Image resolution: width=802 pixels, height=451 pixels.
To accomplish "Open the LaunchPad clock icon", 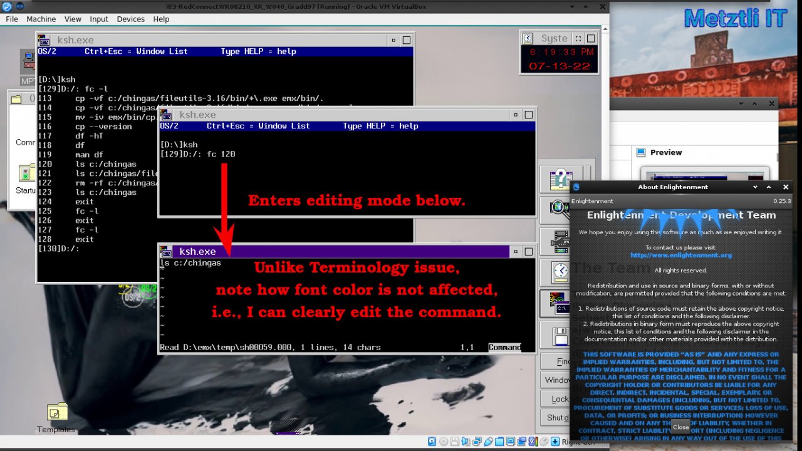I will pyautogui.click(x=561, y=271).
